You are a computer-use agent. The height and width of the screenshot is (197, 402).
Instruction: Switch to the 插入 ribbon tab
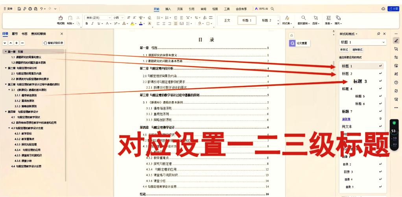168,9
